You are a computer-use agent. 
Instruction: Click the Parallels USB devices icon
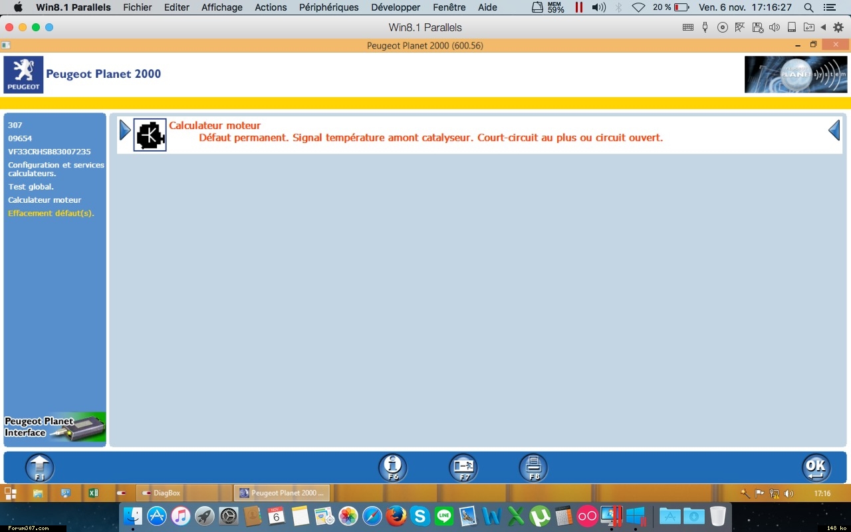(x=705, y=27)
